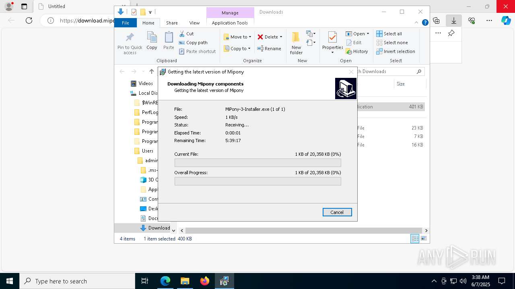Click Copy path in ribbon
Screen dimensions: 515x289
193,43
